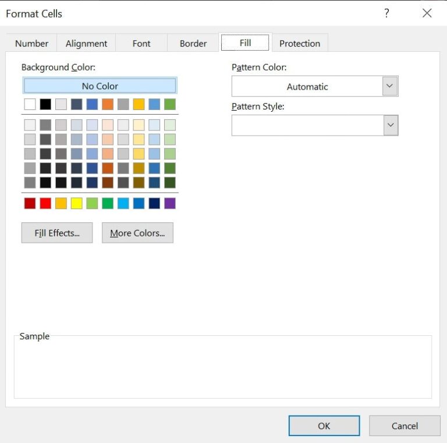Cancel the Format Cells dialog
Screen dimensions: 447x443
405,426
